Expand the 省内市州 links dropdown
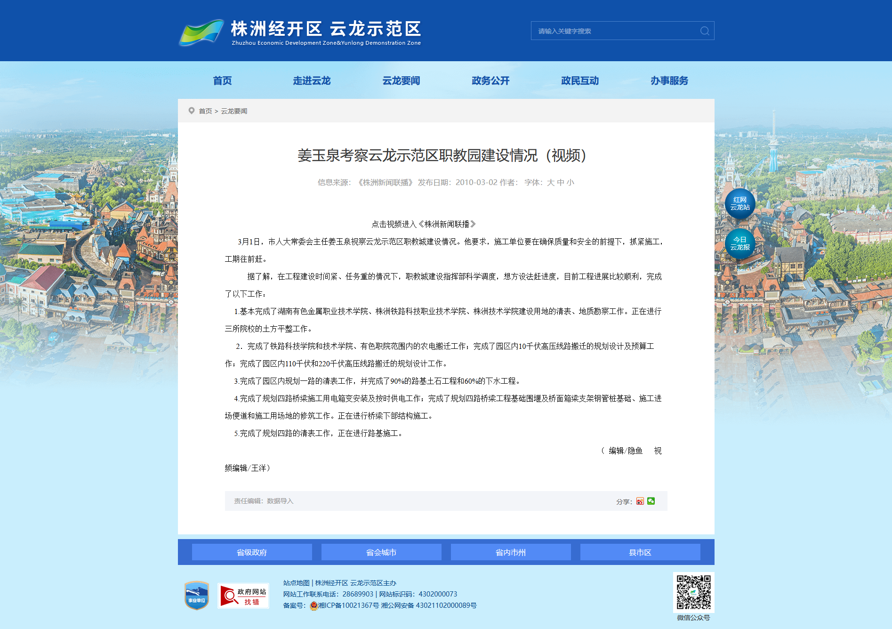The height and width of the screenshot is (629, 892). (511, 552)
